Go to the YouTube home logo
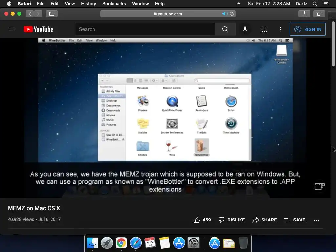The image size is (336, 252). pos(38,29)
